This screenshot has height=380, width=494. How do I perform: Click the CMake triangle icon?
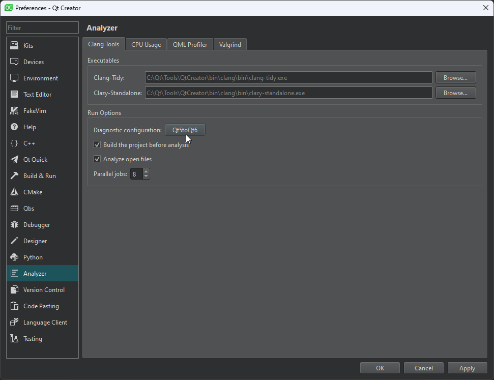[x=14, y=192]
